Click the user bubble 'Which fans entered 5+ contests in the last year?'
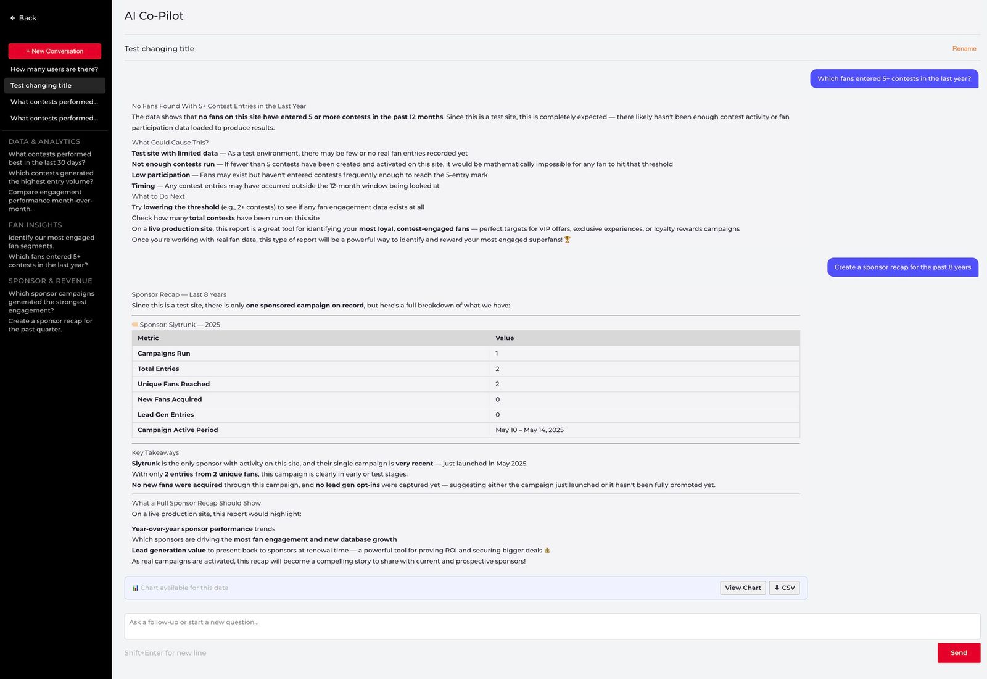This screenshot has width=987, height=679. (894, 79)
